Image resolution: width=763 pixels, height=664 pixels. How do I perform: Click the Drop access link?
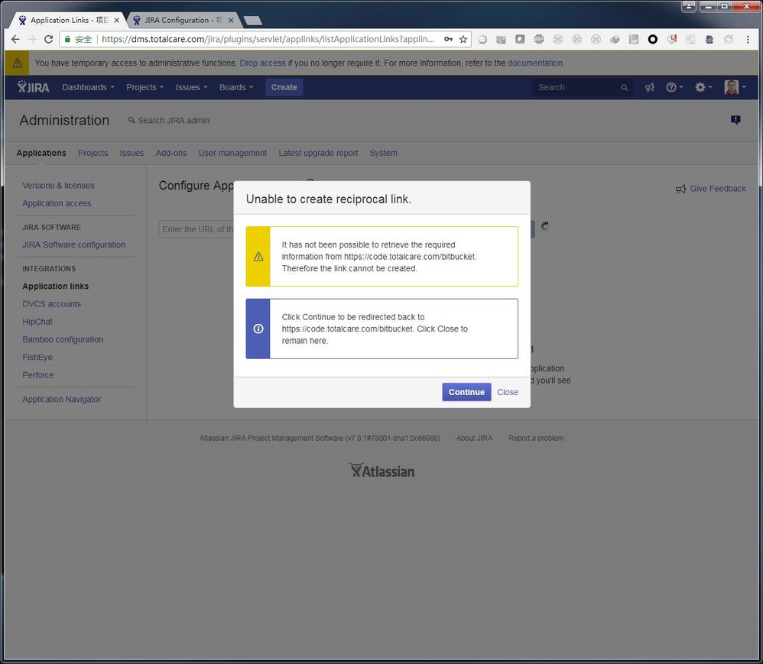pos(263,63)
